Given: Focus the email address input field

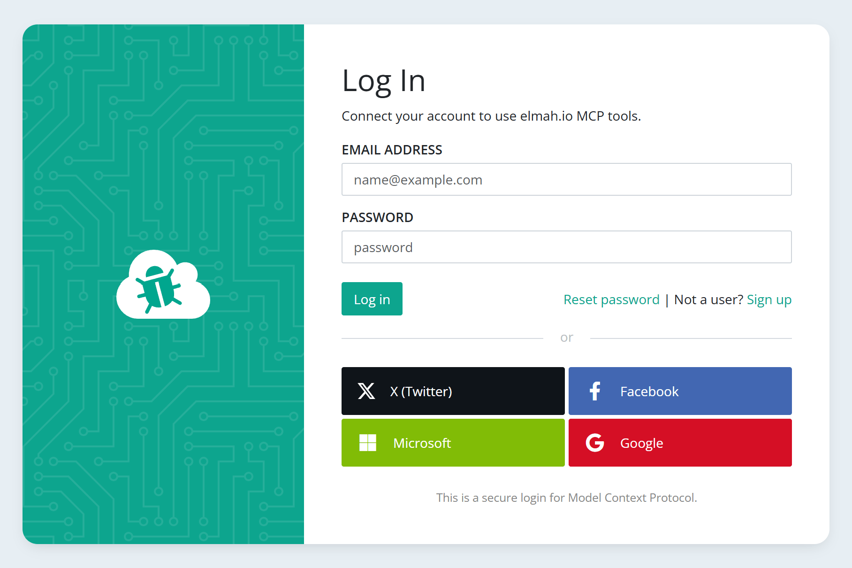Looking at the screenshot, I should [x=566, y=179].
